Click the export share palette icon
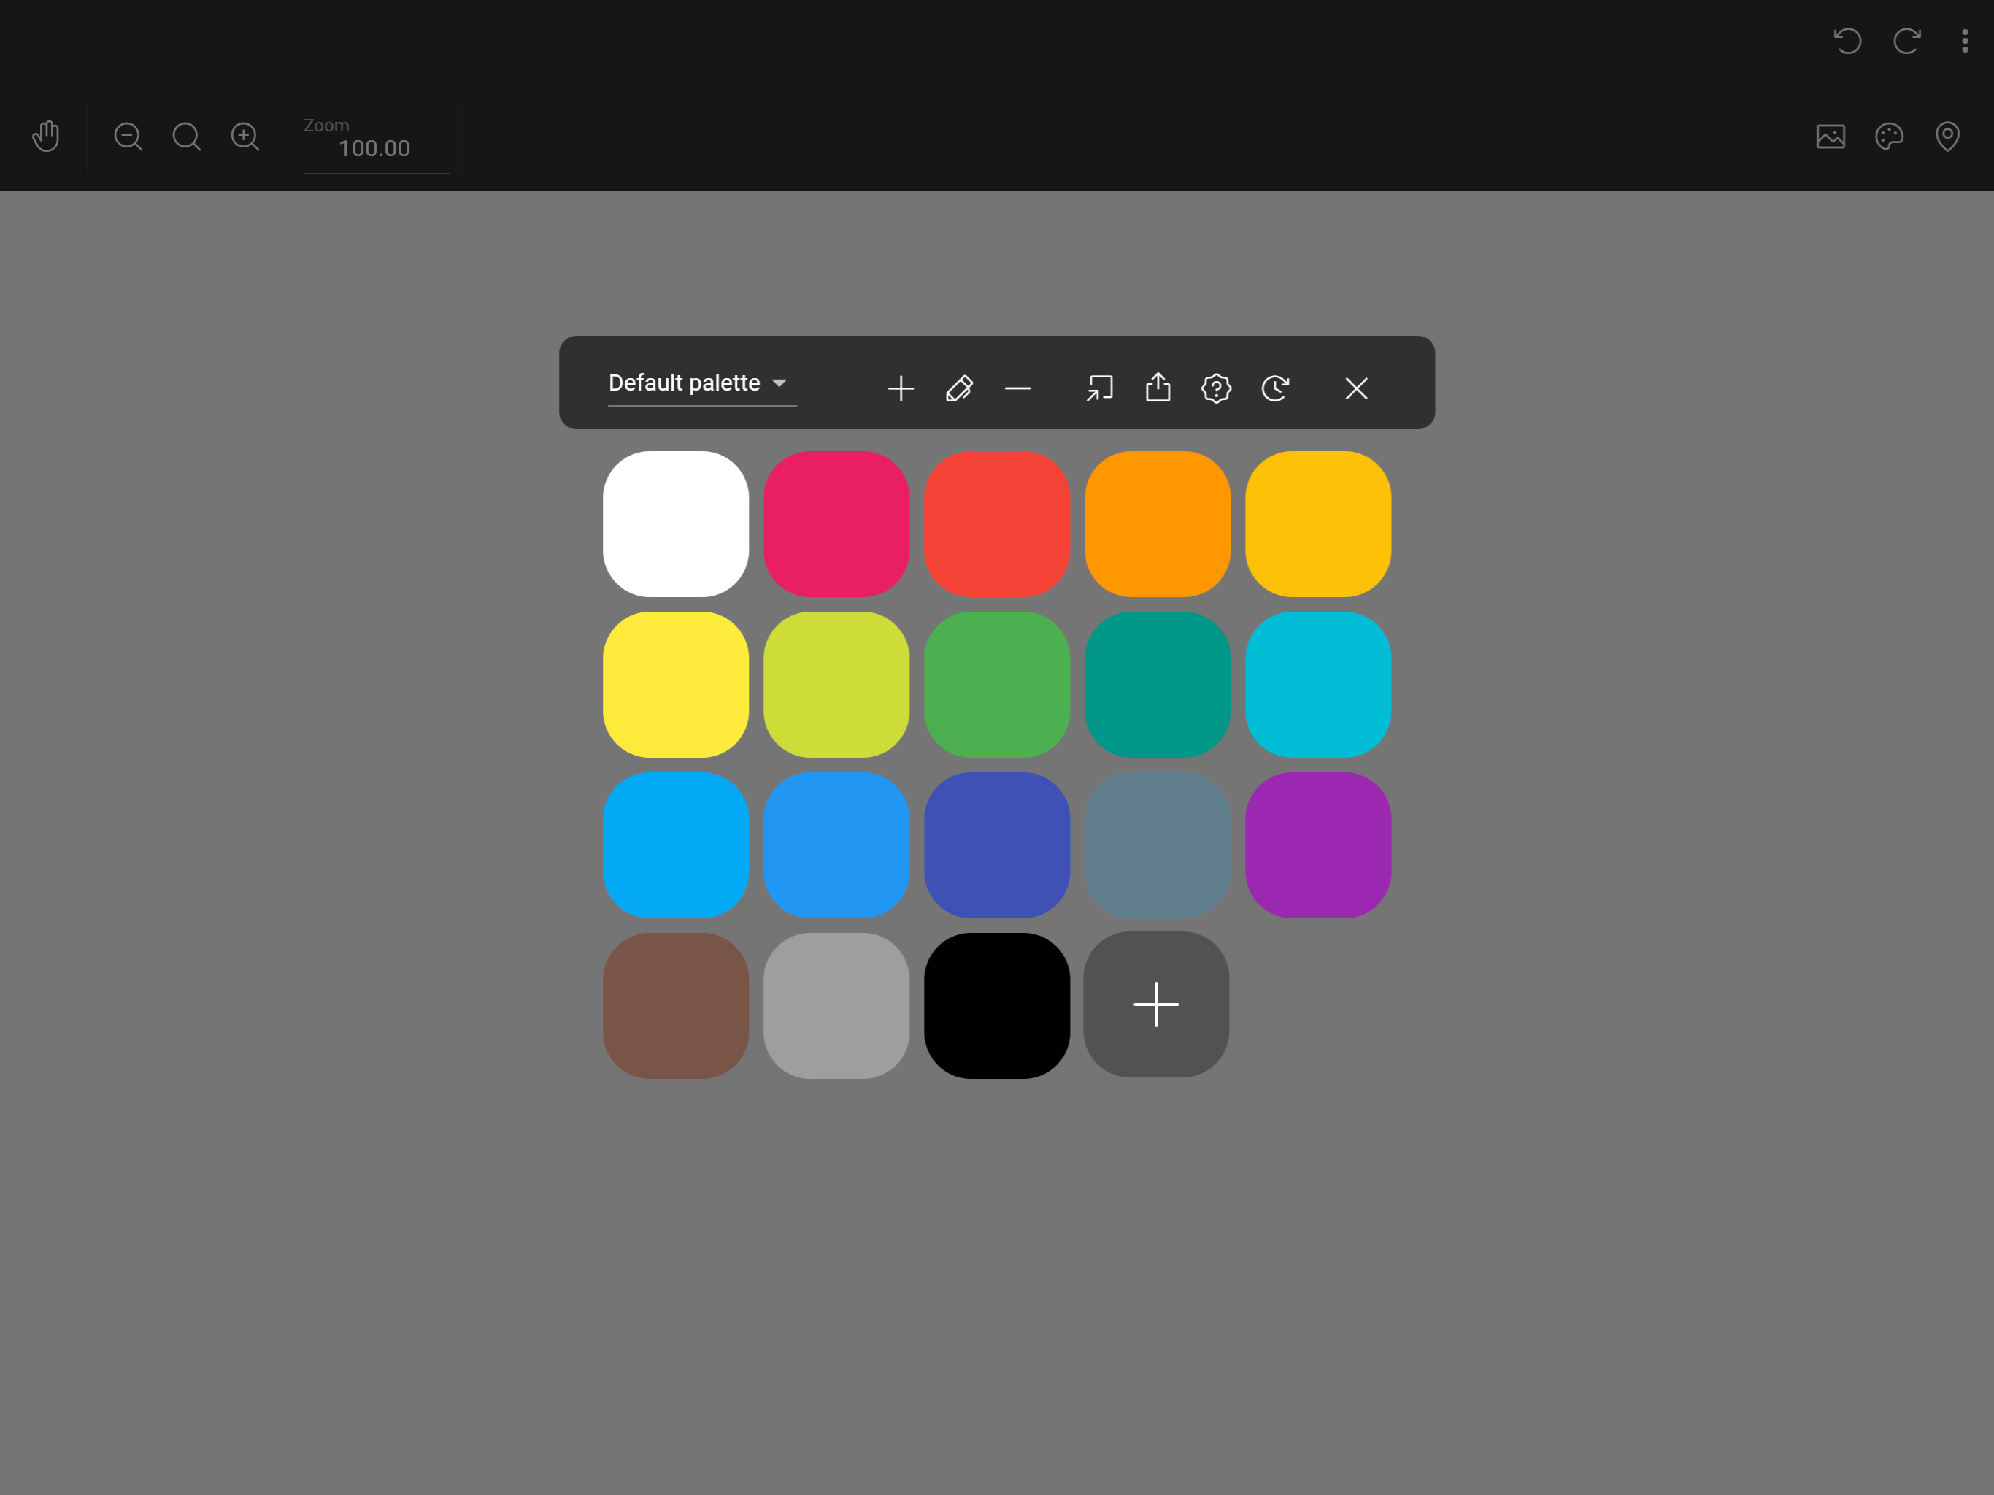Viewport: 1994px width, 1495px height. pos(1158,388)
